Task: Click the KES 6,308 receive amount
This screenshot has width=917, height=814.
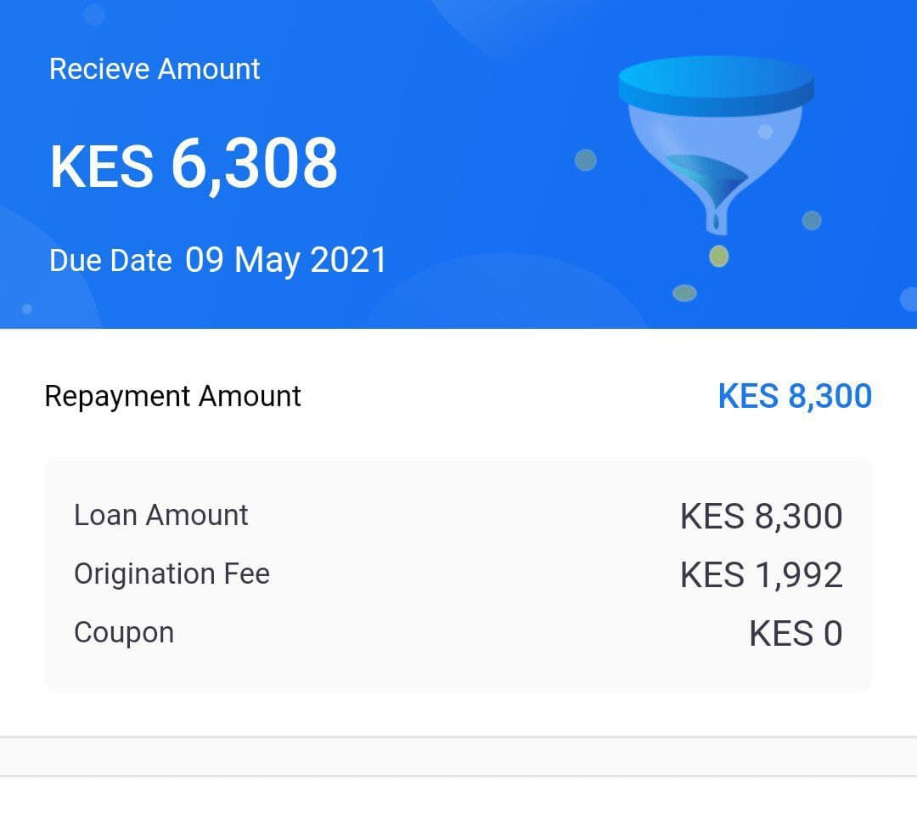Action: click(x=194, y=164)
